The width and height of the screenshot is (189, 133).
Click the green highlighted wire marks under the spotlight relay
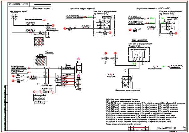click(134, 64)
